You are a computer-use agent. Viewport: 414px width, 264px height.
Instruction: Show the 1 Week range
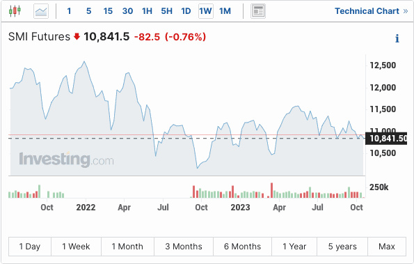click(76, 247)
